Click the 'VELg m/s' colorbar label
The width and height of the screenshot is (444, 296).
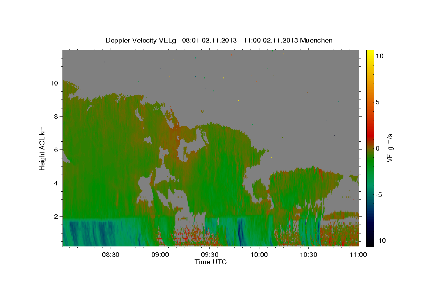[390, 148]
